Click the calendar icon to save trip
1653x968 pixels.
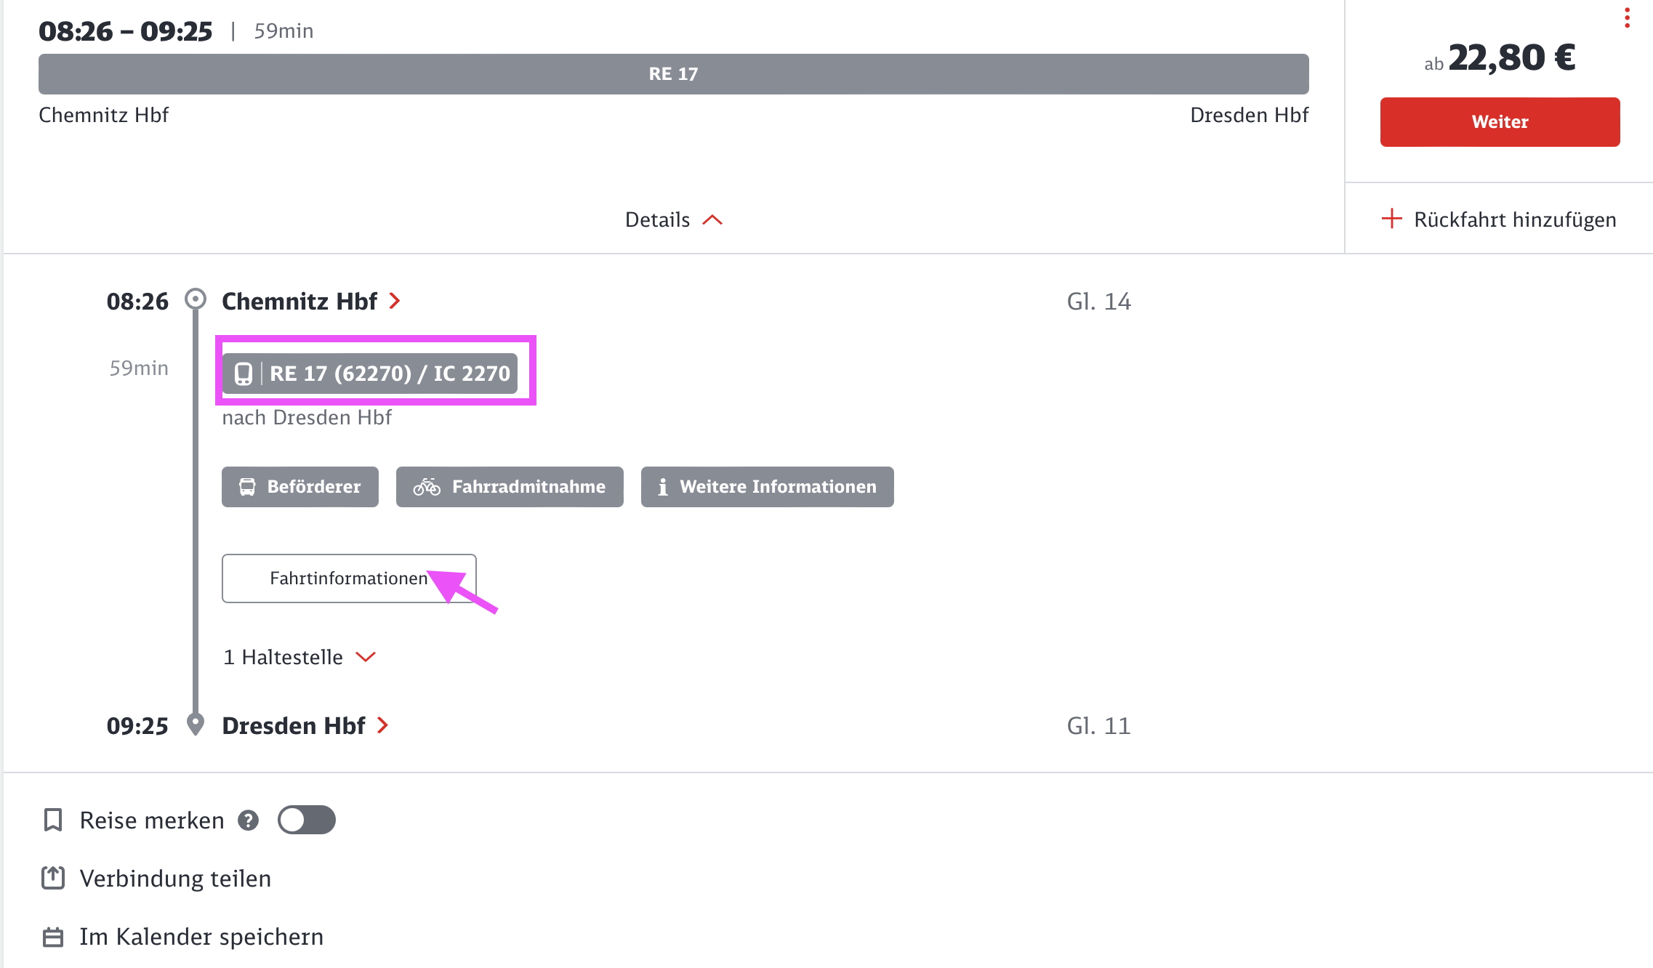[x=53, y=937]
